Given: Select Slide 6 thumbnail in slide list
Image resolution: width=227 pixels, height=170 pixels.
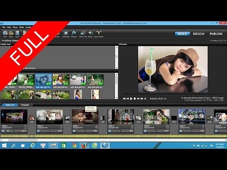Looking at the screenshot, I should point(157,117).
